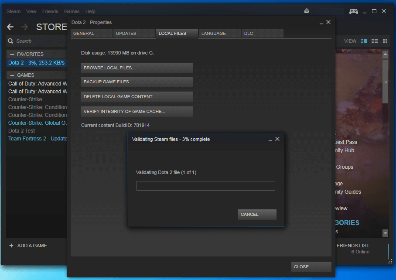
Task: Select the grid view icon
Action: (x=385, y=41)
